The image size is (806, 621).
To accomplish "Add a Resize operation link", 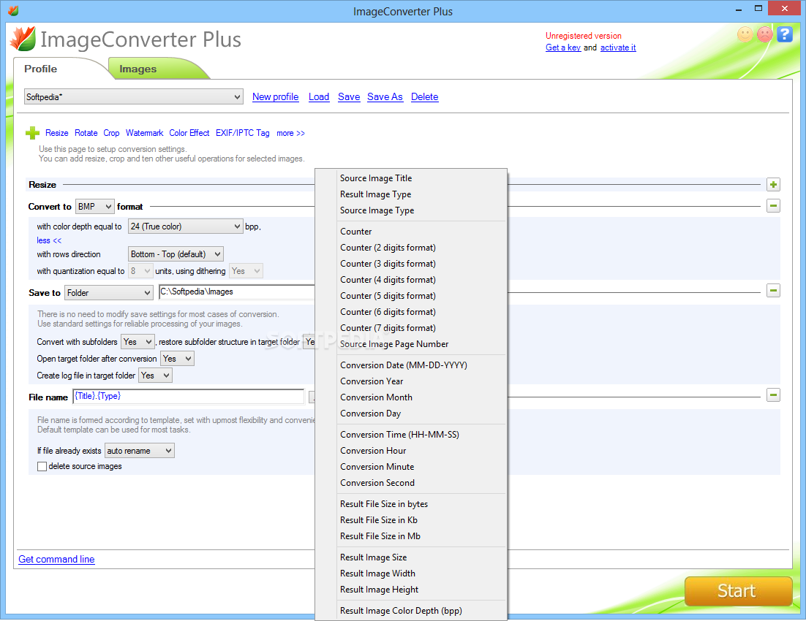I will click(56, 133).
